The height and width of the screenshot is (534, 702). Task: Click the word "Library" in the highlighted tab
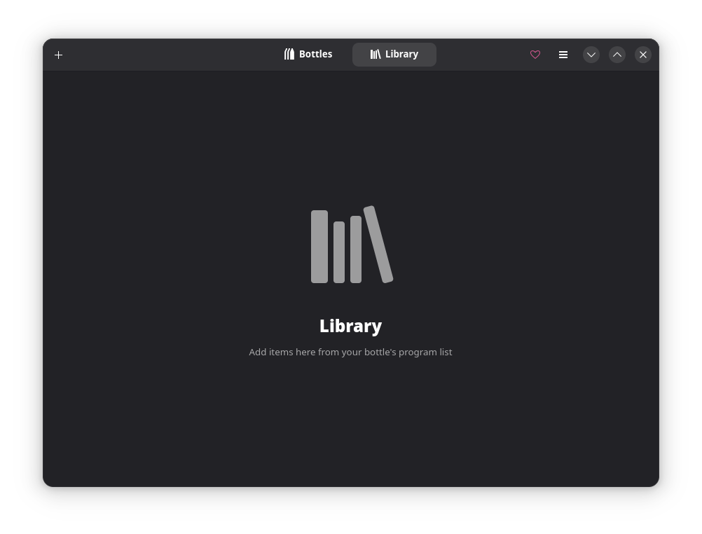(401, 55)
